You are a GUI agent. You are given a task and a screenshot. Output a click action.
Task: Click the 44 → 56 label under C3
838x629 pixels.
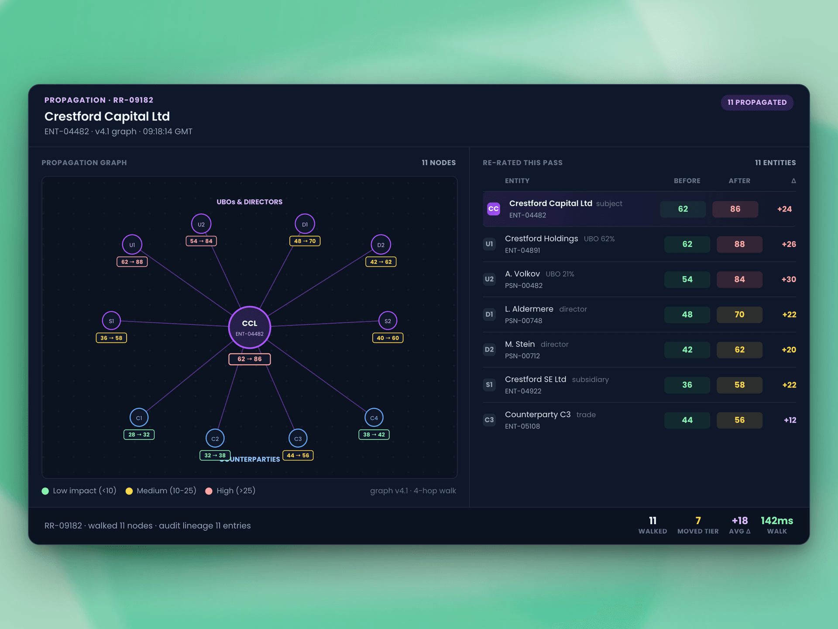298,455
